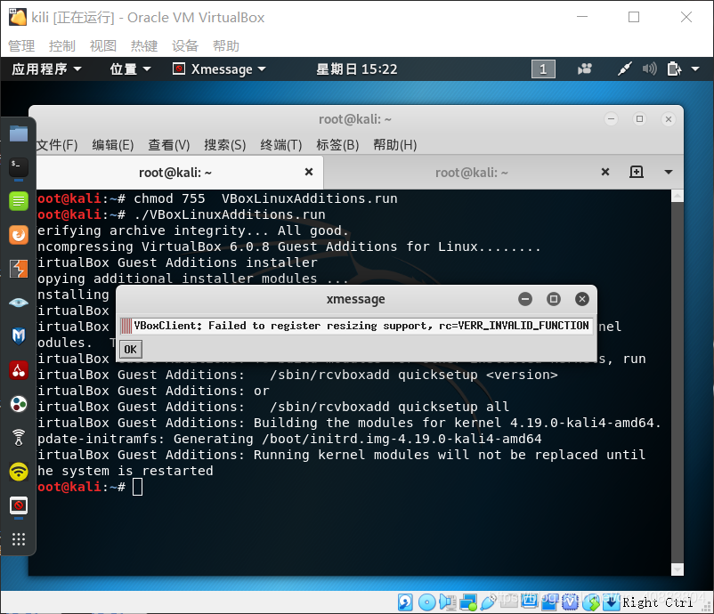Open the terminal tab list dropdown arrow
Image resolution: width=714 pixels, height=614 pixels.
[x=669, y=172]
